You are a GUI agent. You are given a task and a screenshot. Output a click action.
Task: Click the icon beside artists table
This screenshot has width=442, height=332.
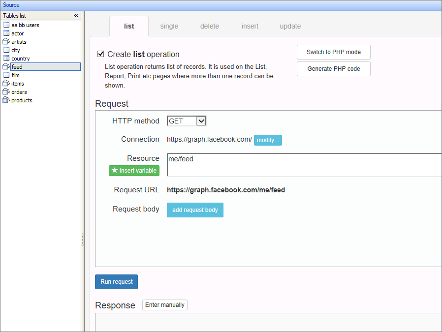pyautogui.click(x=6, y=42)
